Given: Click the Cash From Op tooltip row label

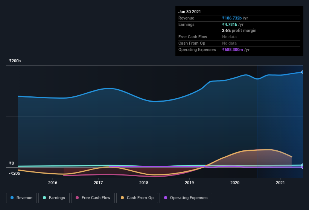Looking at the screenshot, I should point(192,43).
